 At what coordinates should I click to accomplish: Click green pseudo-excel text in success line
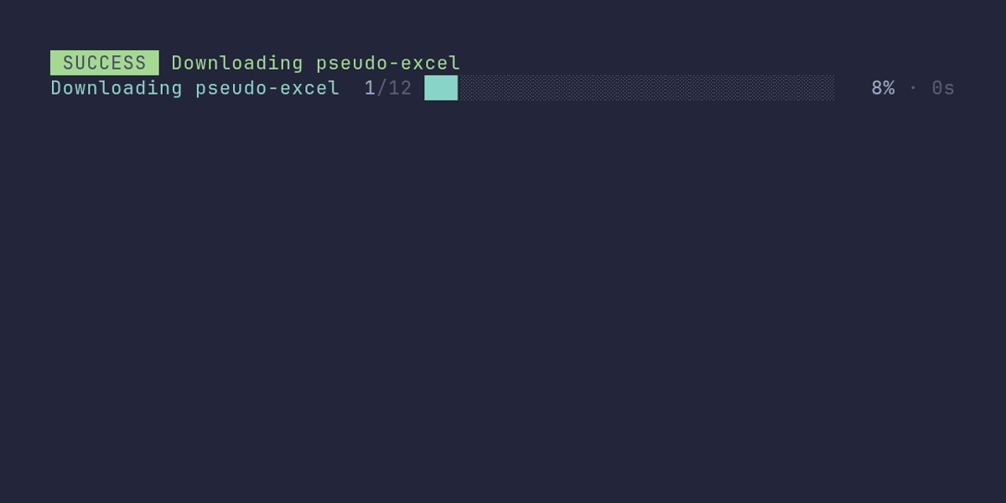click(388, 64)
